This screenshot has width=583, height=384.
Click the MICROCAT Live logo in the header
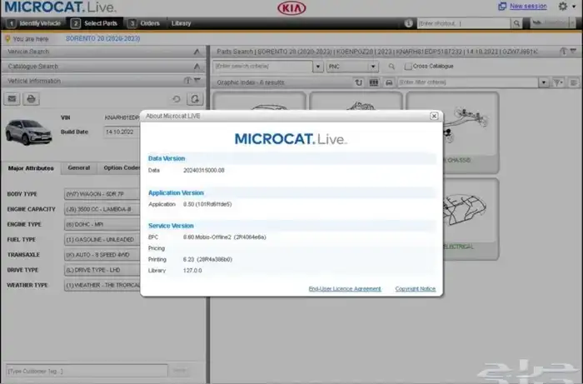(60, 7)
